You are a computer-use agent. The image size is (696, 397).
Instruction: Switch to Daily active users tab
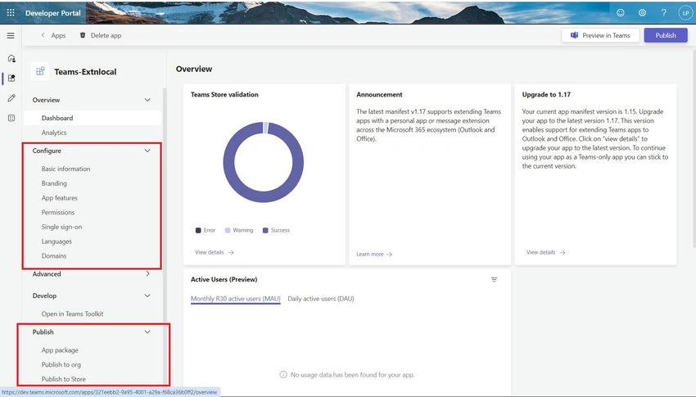(321, 299)
